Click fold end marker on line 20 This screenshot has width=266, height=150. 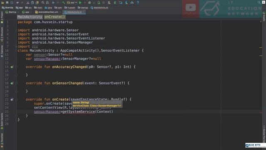pos(17,91)
